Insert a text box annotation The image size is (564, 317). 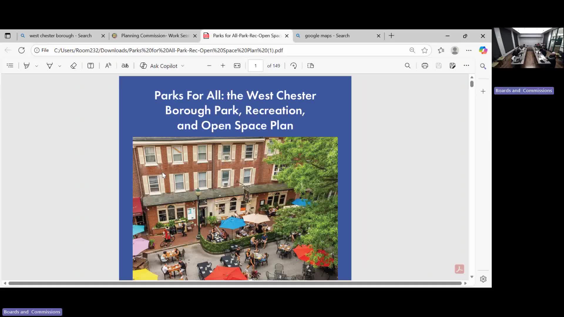(x=90, y=65)
